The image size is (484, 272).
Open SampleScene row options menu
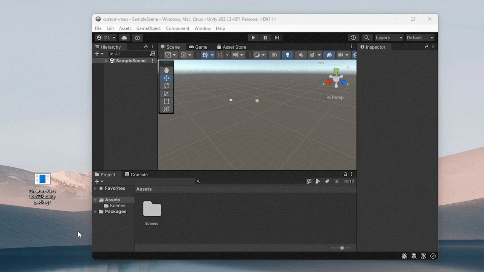coord(153,61)
